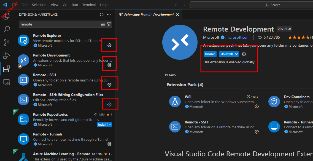Clear extensions search results icon
Image resolution: width=313 pixels, height=161 pixels.
coord(103,24)
